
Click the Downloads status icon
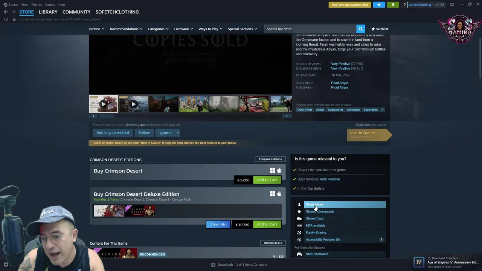click(x=213, y=265)
